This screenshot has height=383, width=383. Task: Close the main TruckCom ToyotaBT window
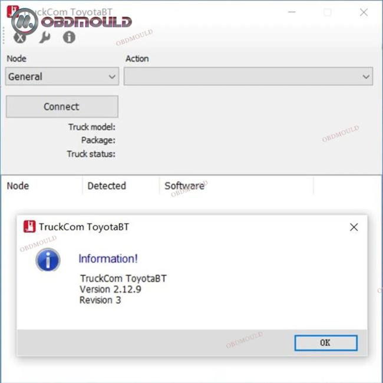[x=364, y=12]
